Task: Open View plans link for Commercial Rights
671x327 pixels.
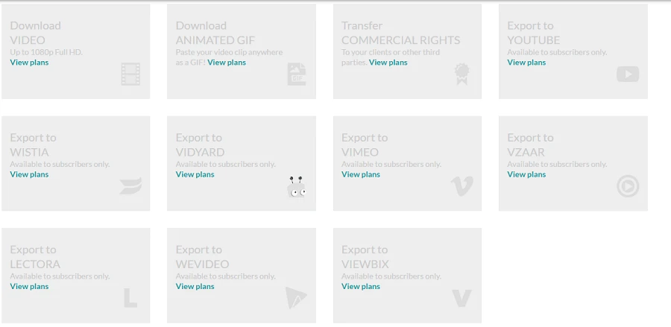Action: tap(388, 63)
